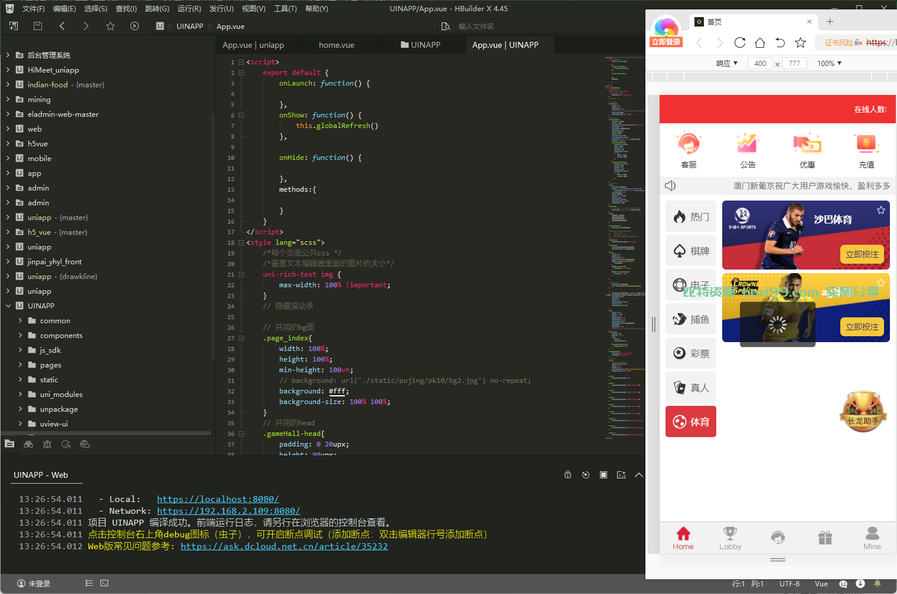Click the new file icon in HBuilder toolbar
This screenshot has height=594, width=897.
click(14, 26)
